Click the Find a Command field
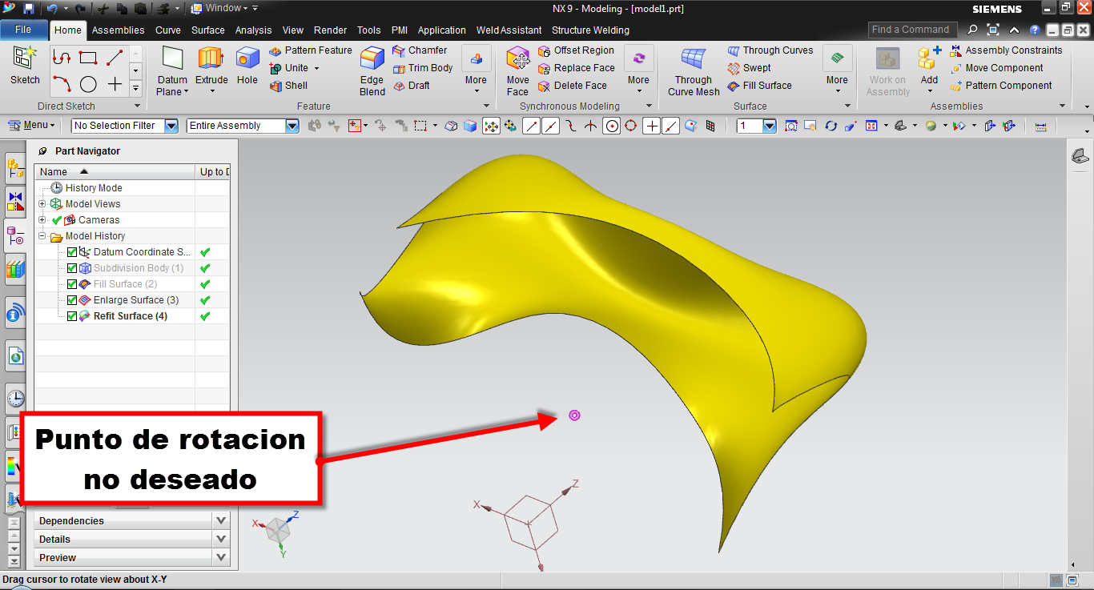 (912, 30)
